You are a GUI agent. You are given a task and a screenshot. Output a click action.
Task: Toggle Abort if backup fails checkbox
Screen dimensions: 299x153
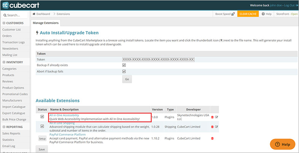click(124, 71)
